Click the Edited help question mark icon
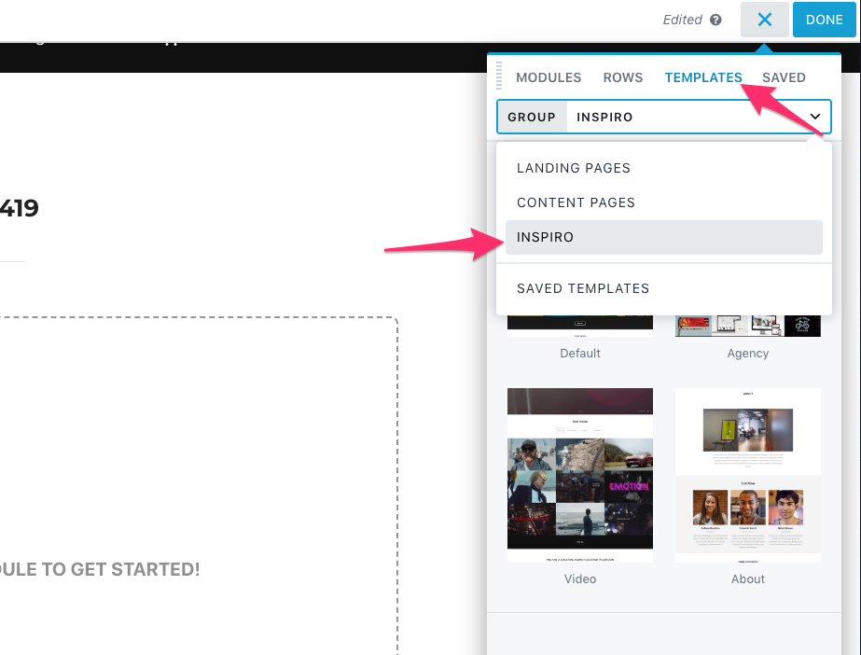Screen dimensions: 861x655 point(715,20)
